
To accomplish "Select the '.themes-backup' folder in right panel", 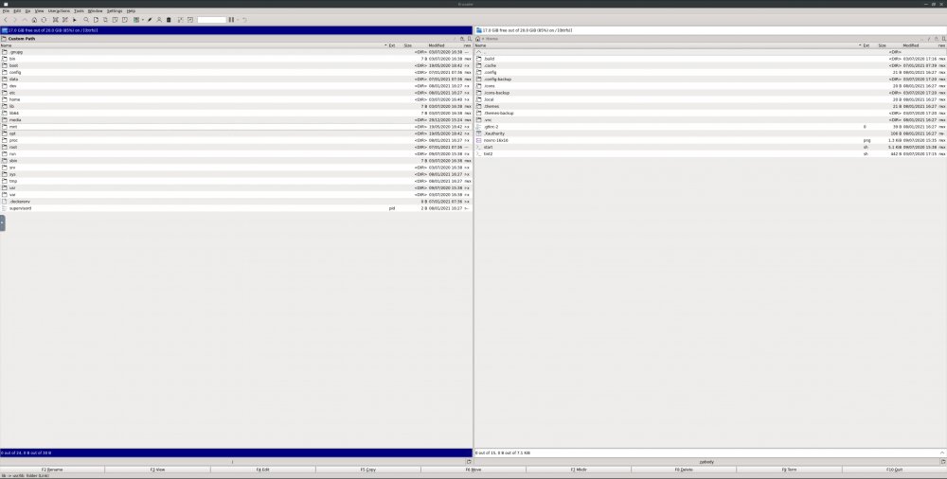I will 710,113.
